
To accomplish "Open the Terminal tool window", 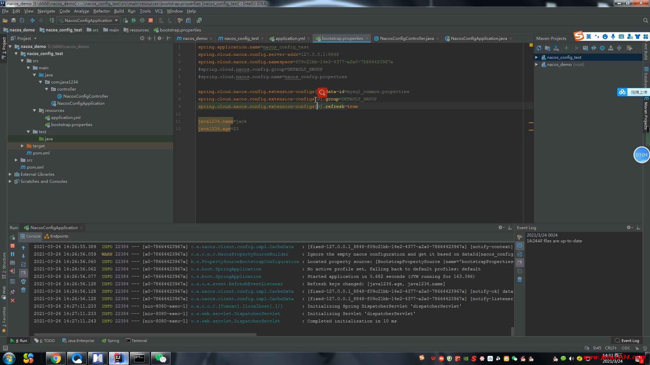I will coord(136,341).
